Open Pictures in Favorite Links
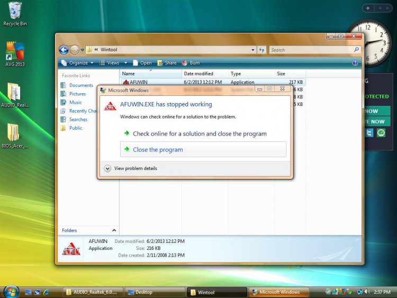Image resolution: width=397 pixels, height=298 pixels. coord(73,94)
